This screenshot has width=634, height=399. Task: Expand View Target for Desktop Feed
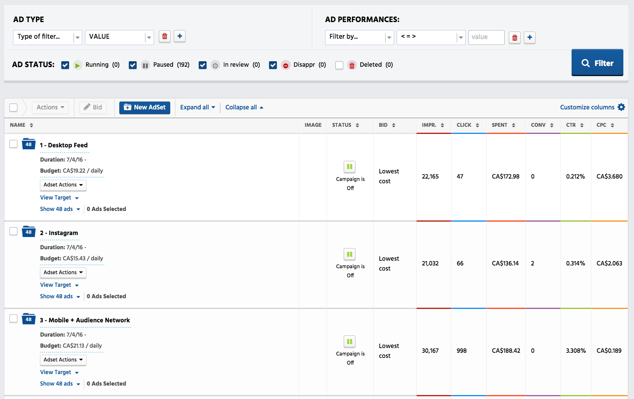click(x=59, y=198)
